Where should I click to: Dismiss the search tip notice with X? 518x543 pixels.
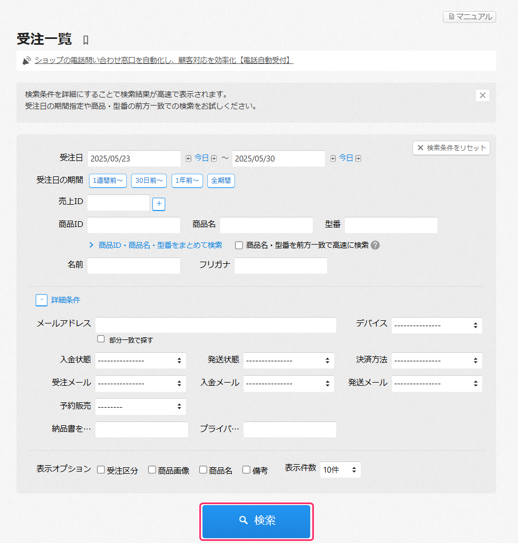[482, 95]
